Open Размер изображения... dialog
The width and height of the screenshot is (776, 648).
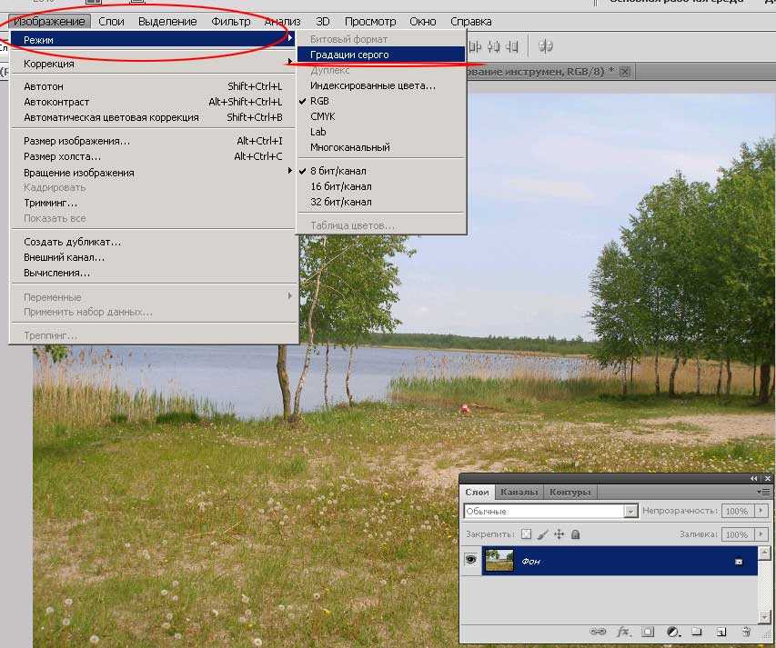pyautogui.click(x=76, y=141)
